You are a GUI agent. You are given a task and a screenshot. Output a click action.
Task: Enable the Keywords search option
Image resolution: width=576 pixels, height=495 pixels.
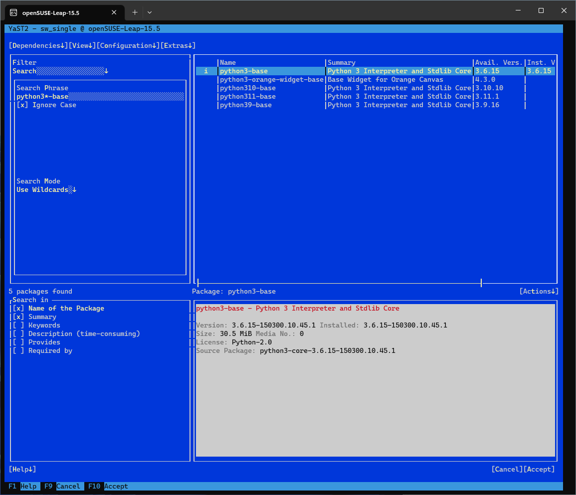(36, 326)
